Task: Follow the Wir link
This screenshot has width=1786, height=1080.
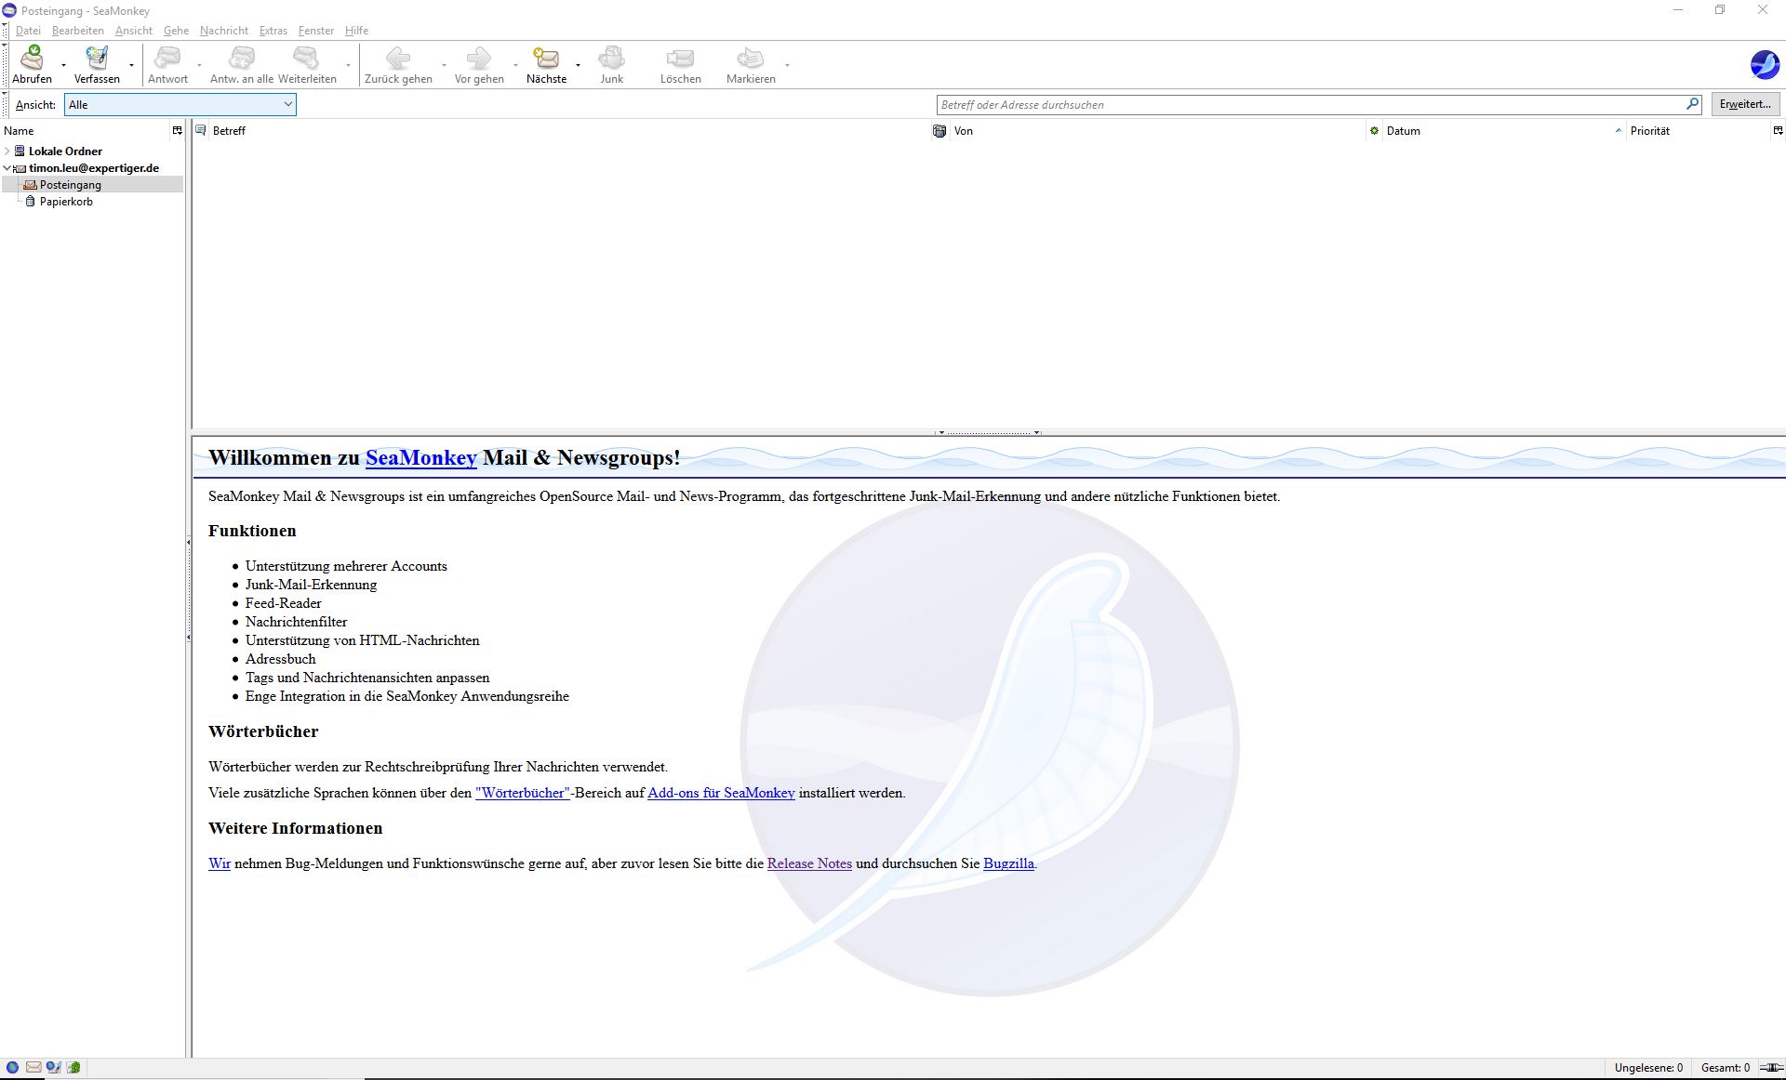Action: [x=220, y=863]
